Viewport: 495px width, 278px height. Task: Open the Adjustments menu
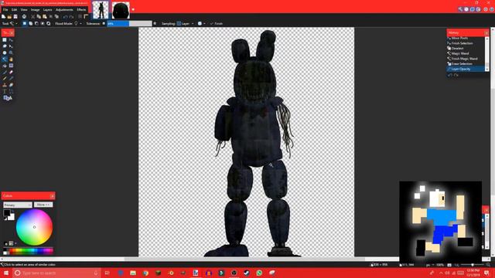point(64,10)
